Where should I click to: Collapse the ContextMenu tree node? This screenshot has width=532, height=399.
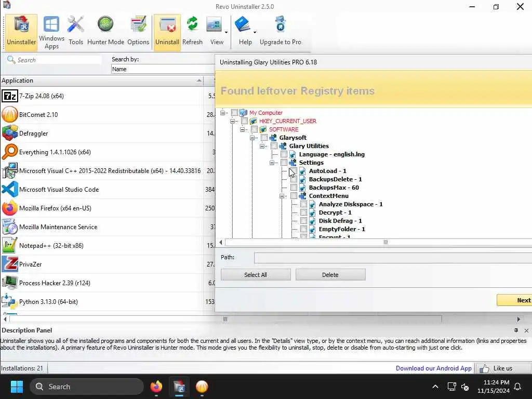282,196
